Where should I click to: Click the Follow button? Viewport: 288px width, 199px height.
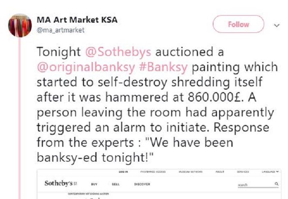(x=238, y=24)
